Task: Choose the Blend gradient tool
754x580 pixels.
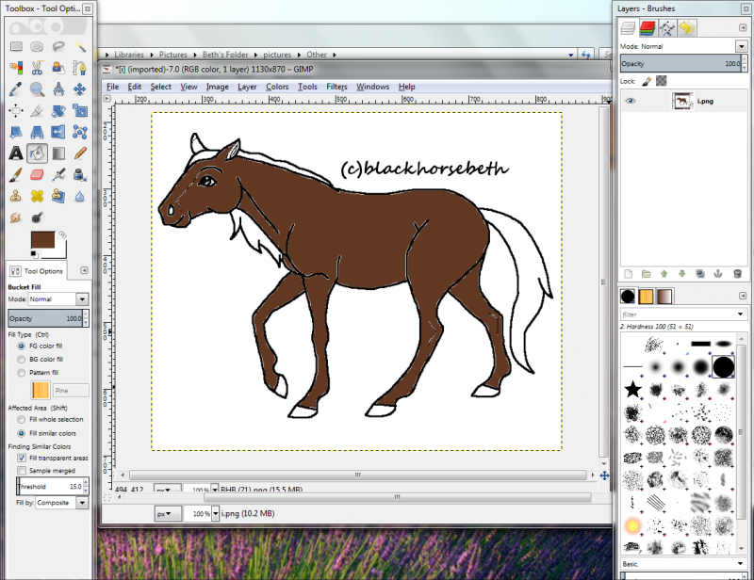Action: point(58,153)
